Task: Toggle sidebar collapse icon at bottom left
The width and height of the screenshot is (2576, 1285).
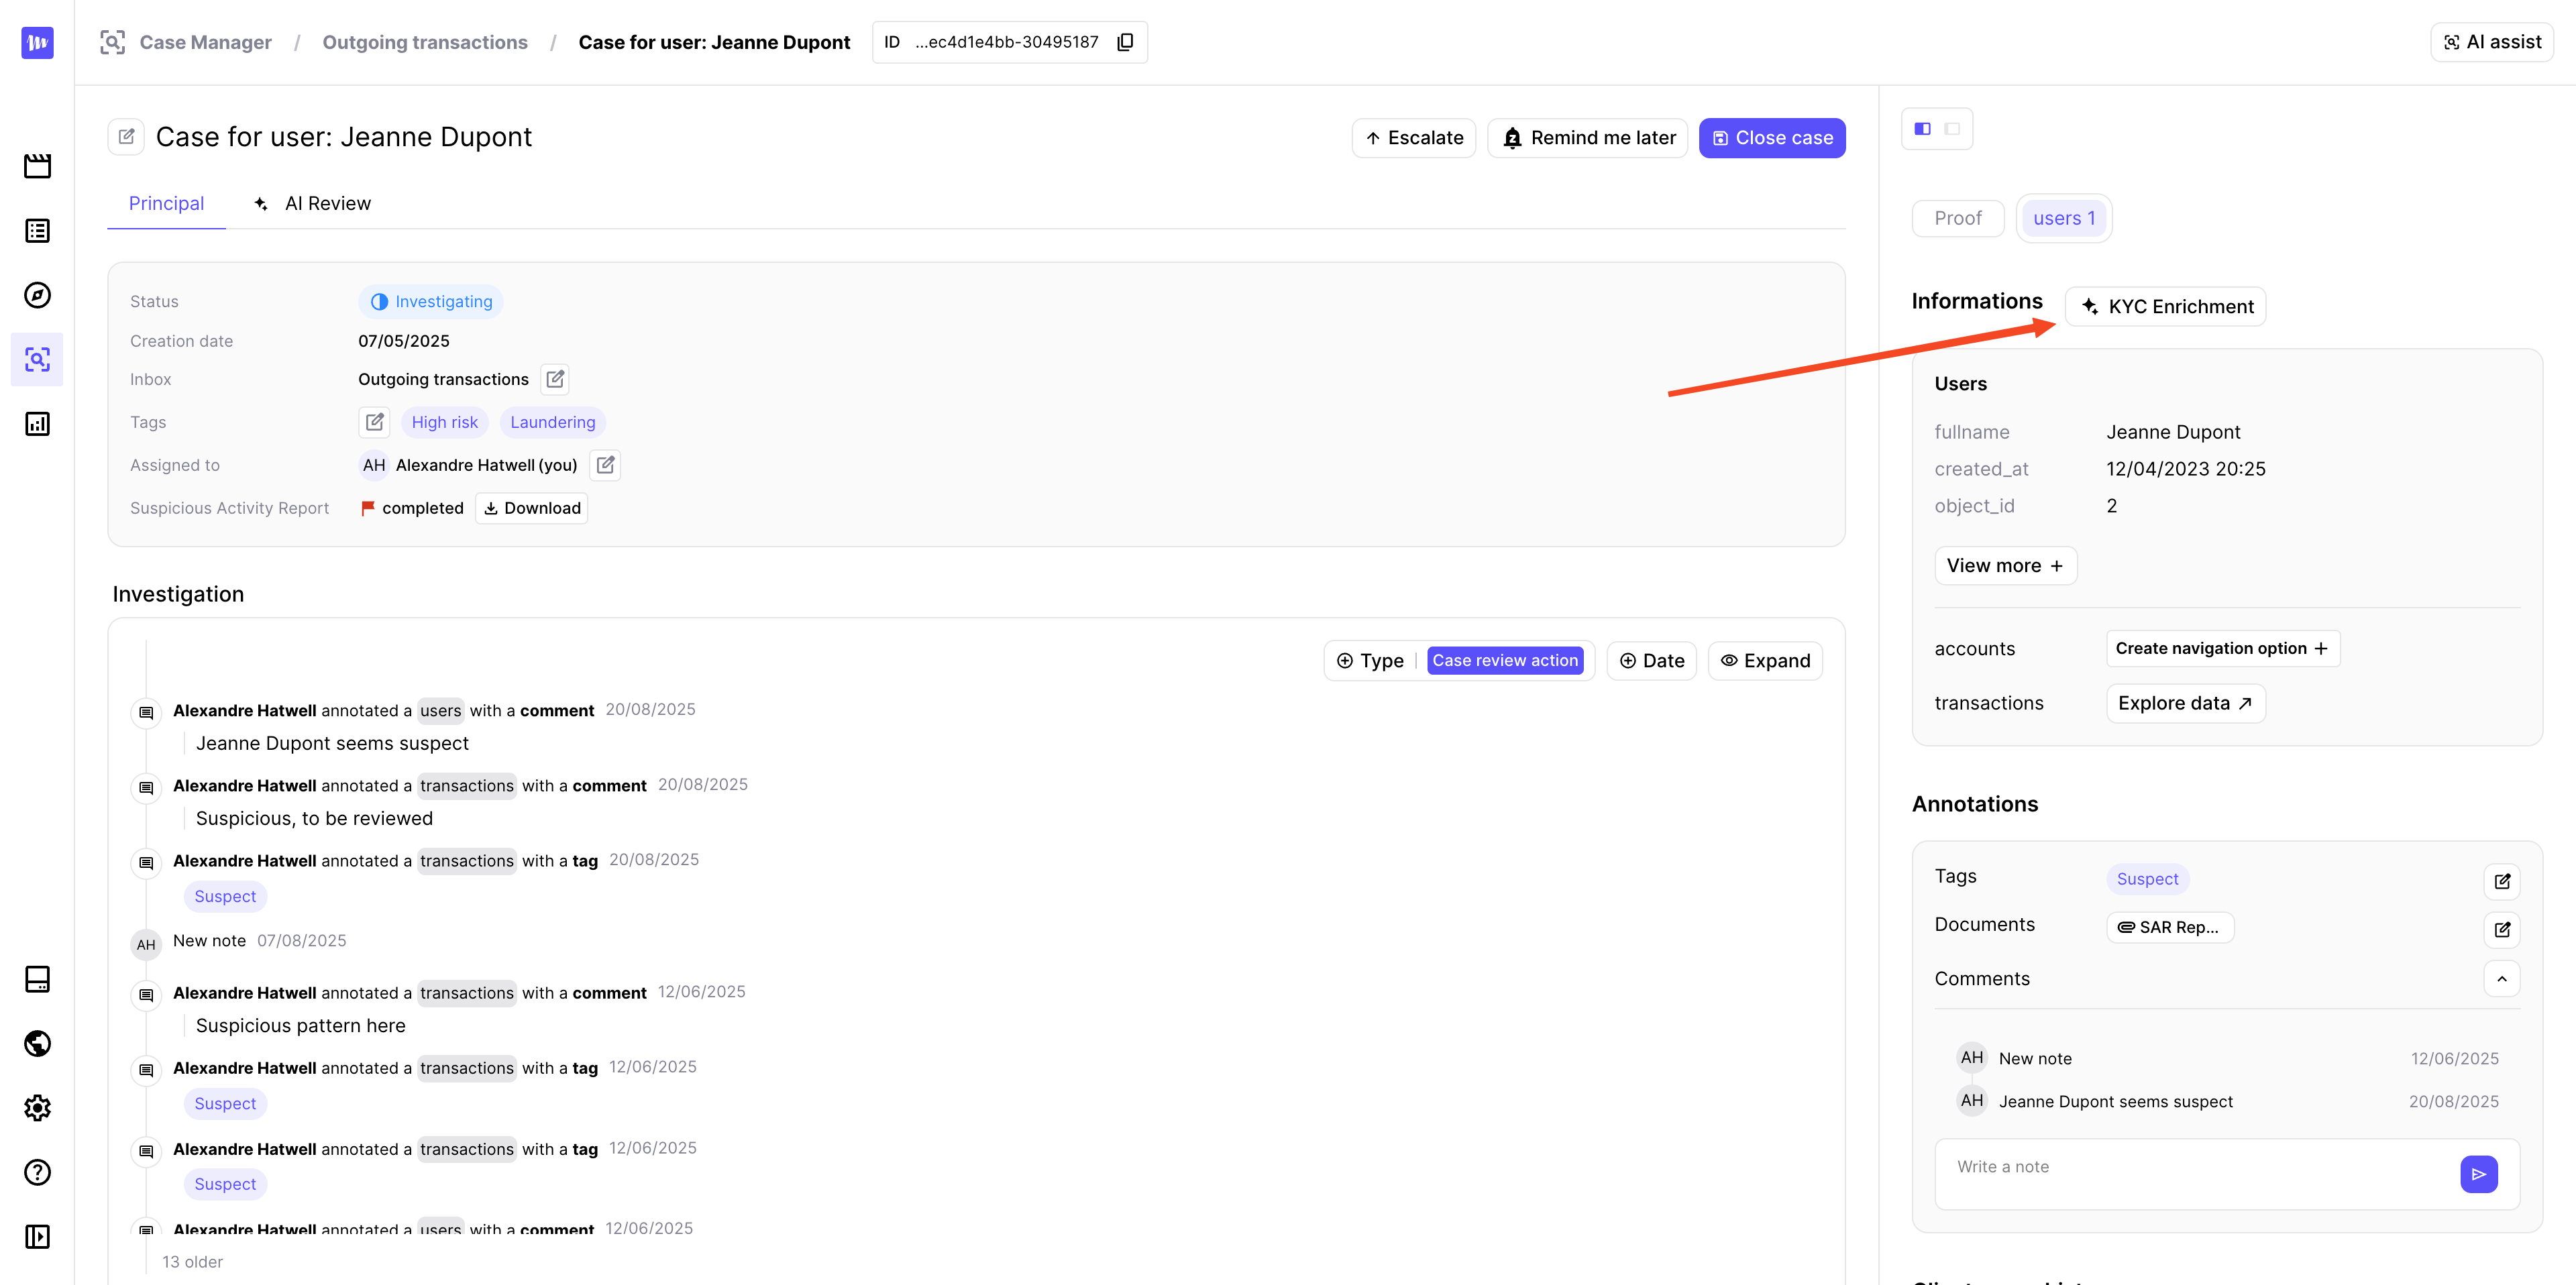Action: pos(37,1237)
